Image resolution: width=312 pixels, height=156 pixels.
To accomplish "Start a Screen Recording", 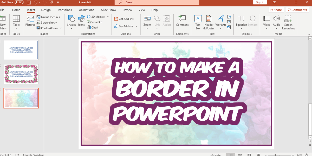I will (288, 22).
